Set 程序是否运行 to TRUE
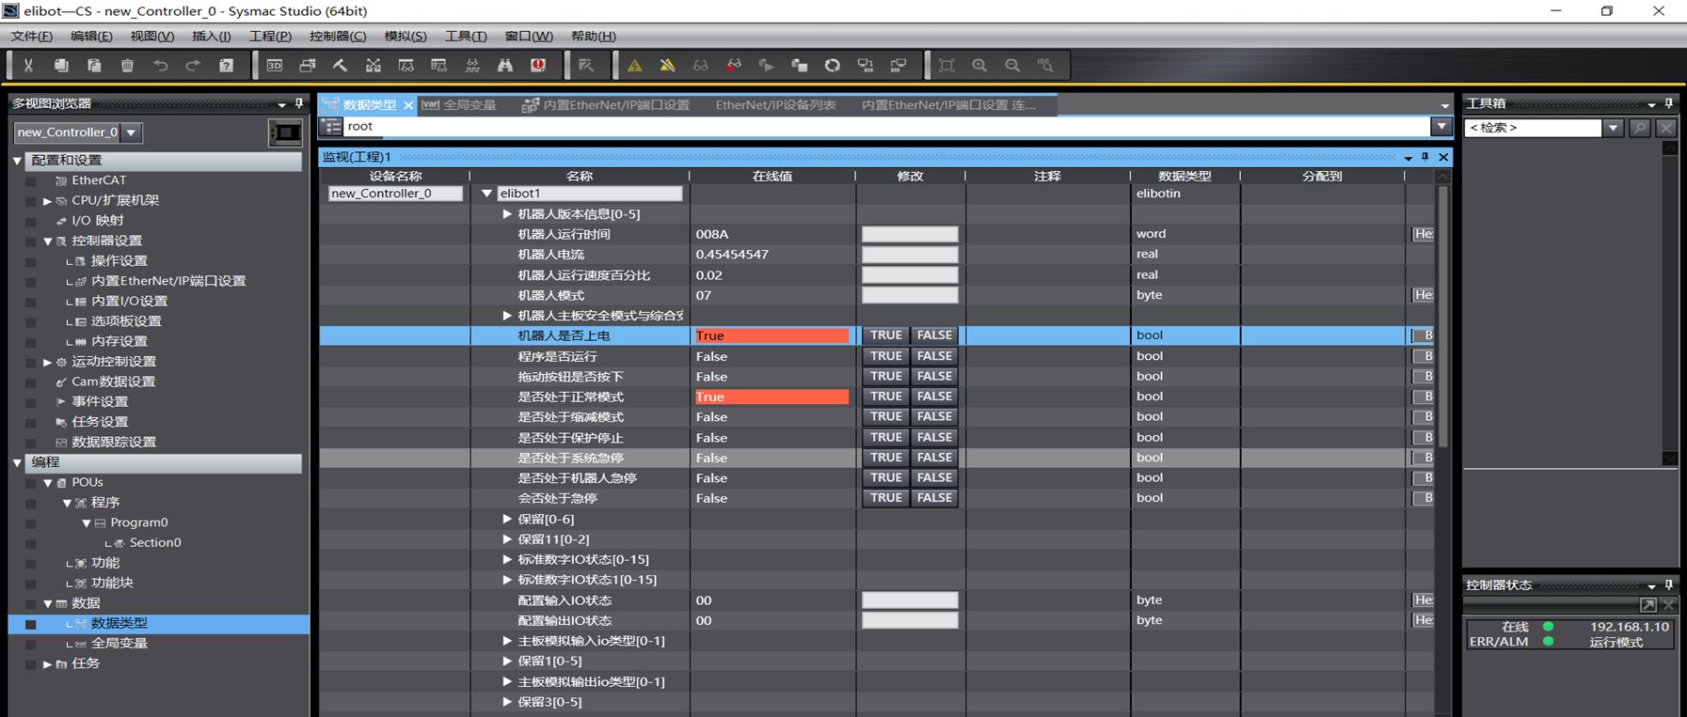The image size is (1687, 717). tap(885, 356)
